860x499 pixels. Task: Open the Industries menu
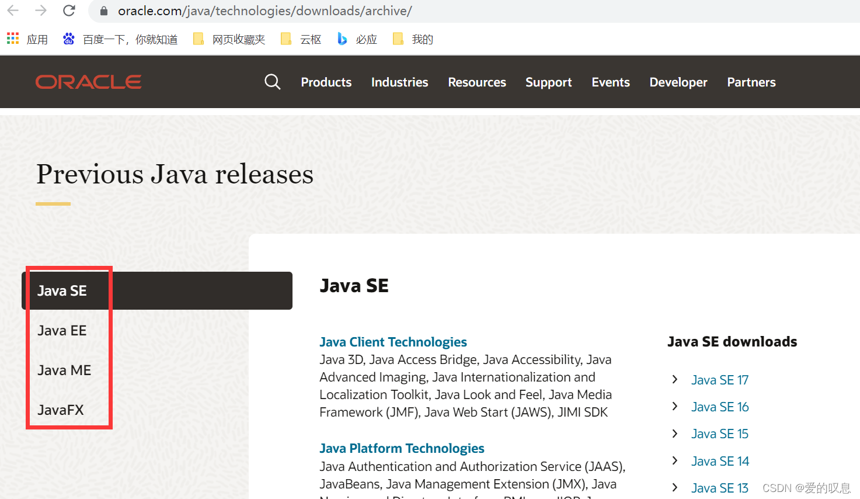[400, 82]
